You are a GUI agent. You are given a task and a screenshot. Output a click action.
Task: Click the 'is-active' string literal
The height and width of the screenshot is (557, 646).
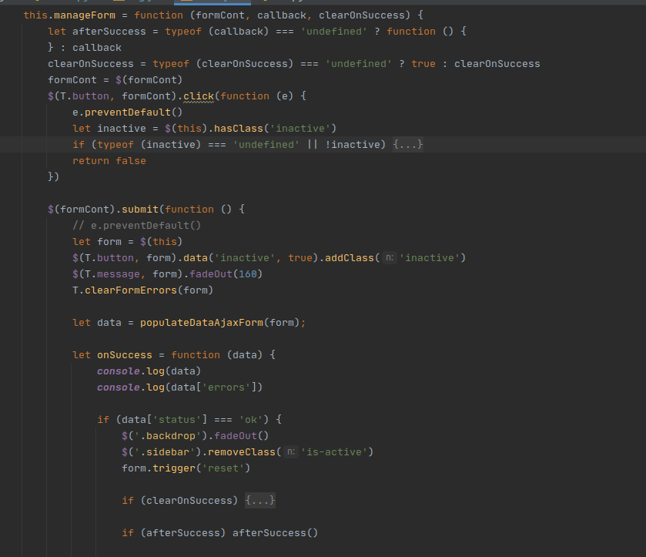(x=334, y=452)
